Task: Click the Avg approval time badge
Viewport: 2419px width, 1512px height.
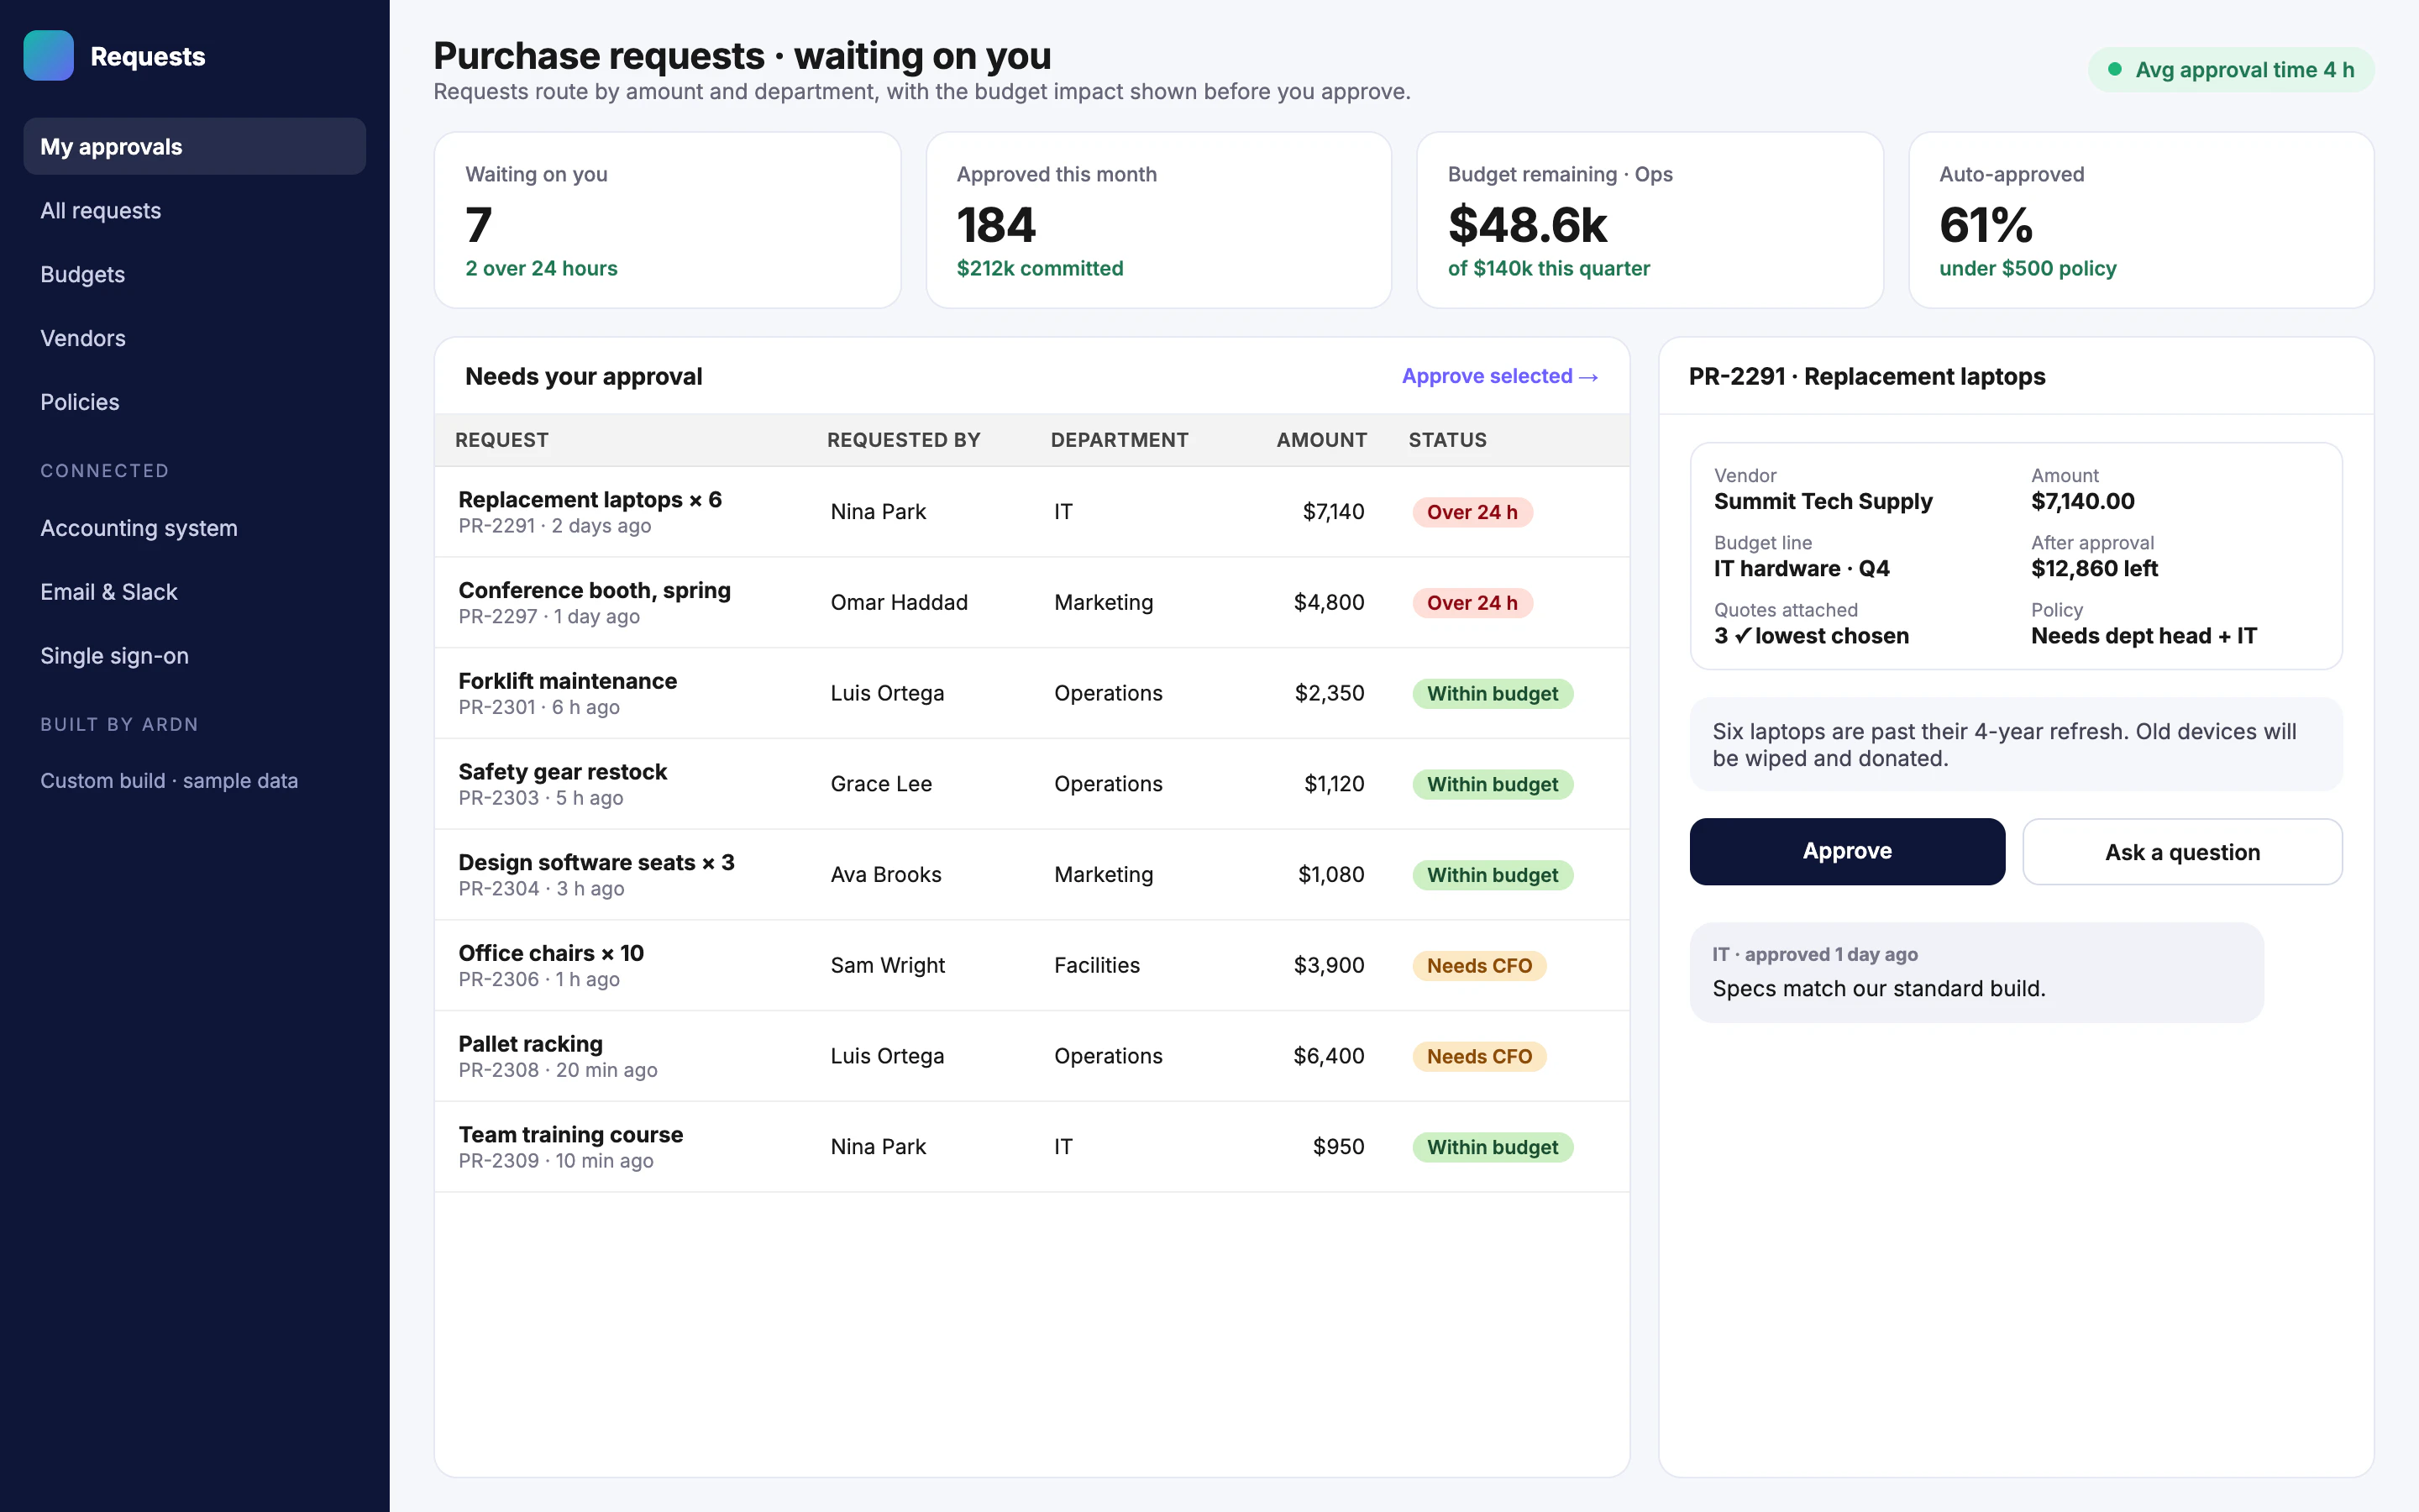Action: tap(2231, 70)
